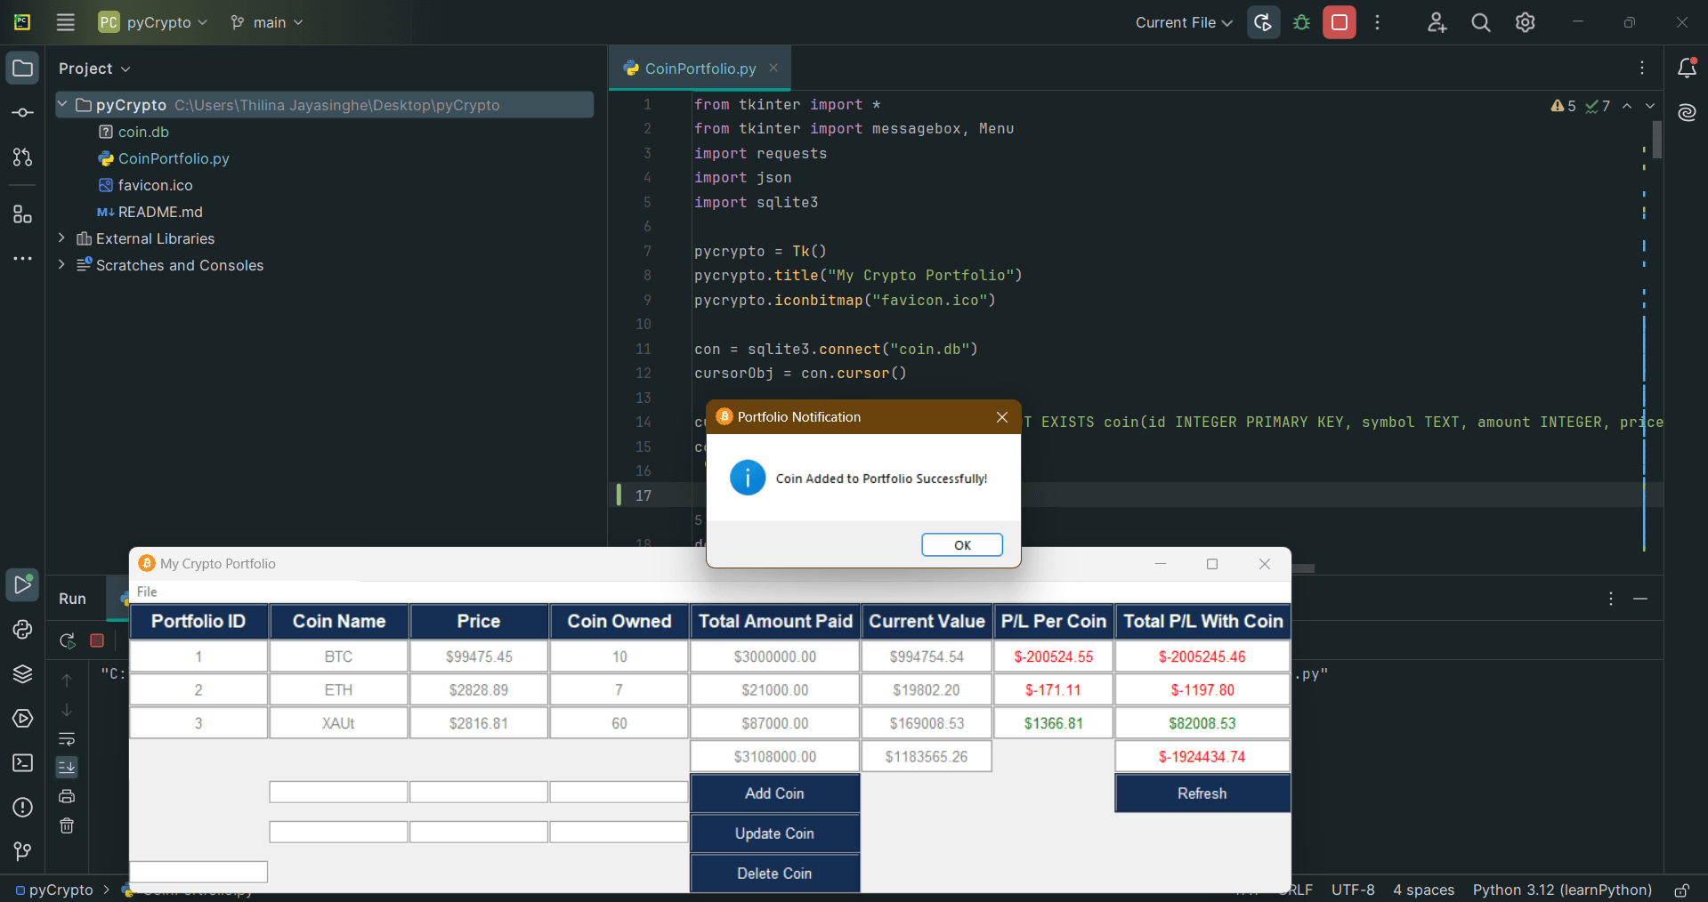
Task: Open coin.db in the project tree
Action: click(143, 132)
